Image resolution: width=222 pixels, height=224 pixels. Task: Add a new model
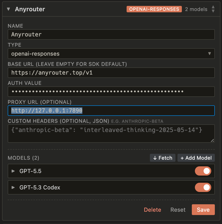click(x=196, y=158)
